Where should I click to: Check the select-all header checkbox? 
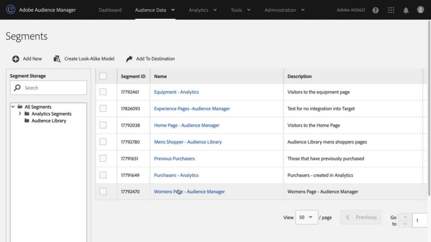pyautogui.click(x=103, y=76)
